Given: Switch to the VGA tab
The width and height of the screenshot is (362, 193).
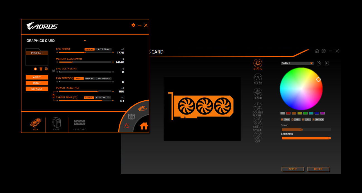Looking at the screenshot, I should point(36,125).
